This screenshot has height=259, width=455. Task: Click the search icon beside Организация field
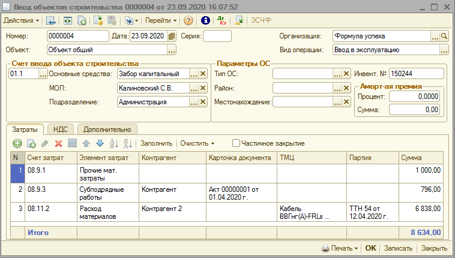[x=444, y=36]
